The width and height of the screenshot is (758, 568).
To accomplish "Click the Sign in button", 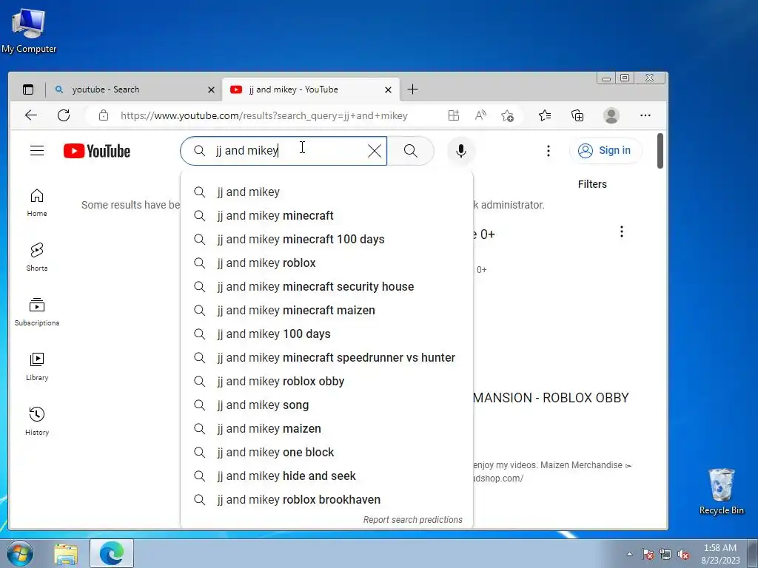I will pyautogui.click(x=606, y=151).
